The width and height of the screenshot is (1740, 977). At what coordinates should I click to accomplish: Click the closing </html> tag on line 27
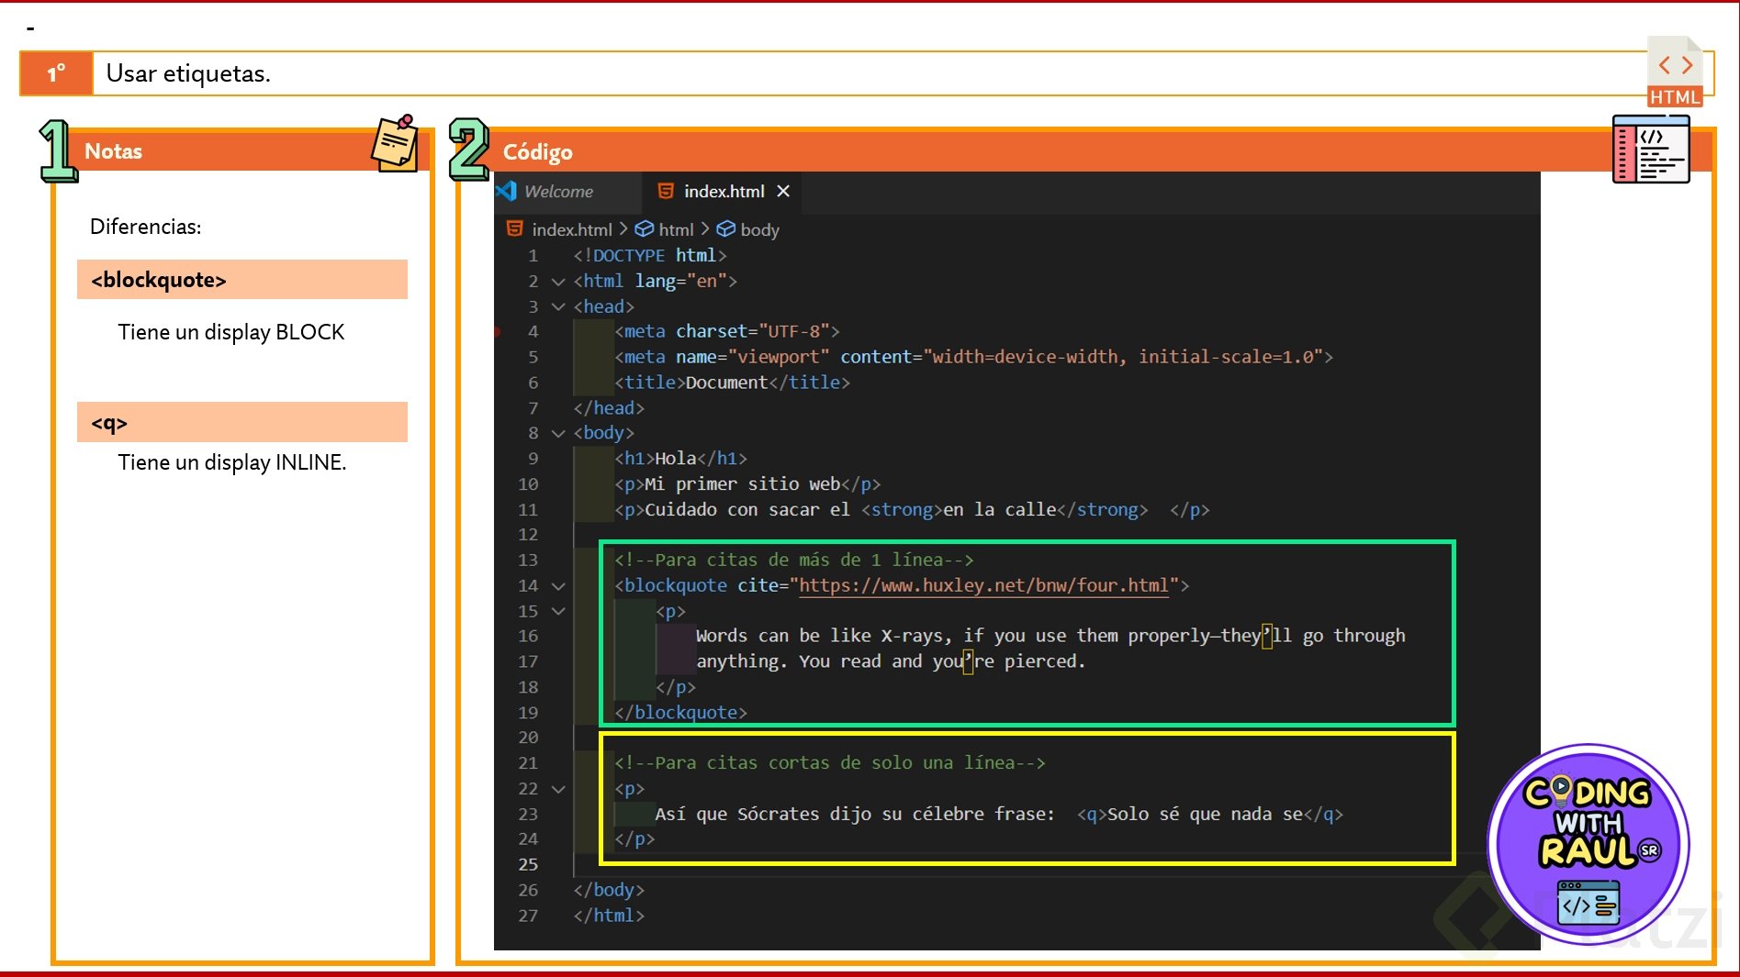(x=609, y=916)
